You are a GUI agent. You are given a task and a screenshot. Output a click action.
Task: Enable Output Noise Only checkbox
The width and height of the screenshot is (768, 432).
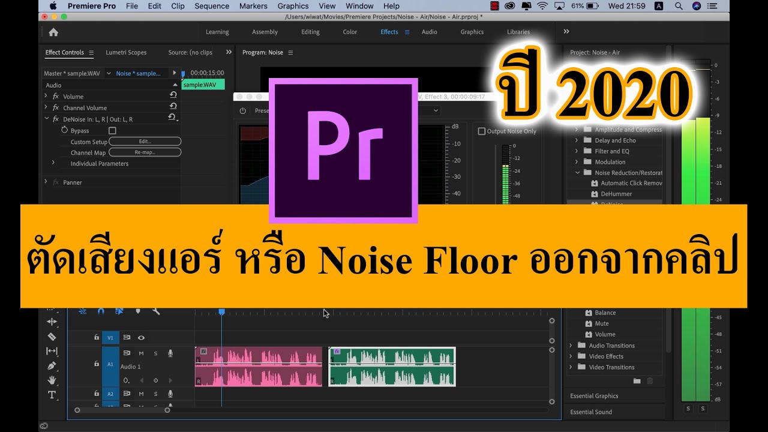pos(481,131)
